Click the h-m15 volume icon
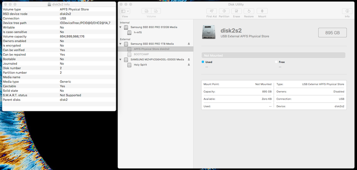This screenshot has width=357, height=170. coord(129,32)
